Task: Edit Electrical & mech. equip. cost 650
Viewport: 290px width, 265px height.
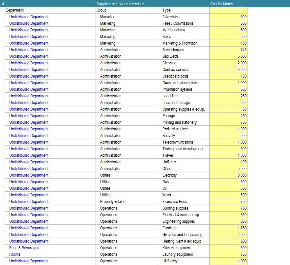Action: click(x=228, y=215)
